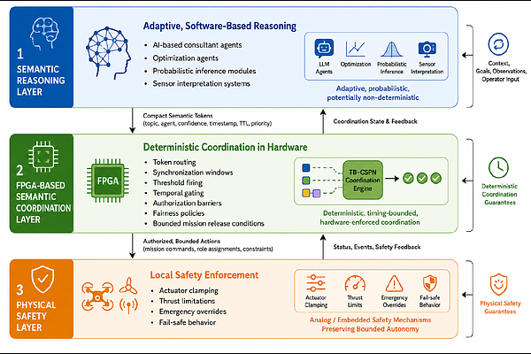Screen dimensions: 531x354
Task: Click the LLM Agents robot icon
Action: 324,48
